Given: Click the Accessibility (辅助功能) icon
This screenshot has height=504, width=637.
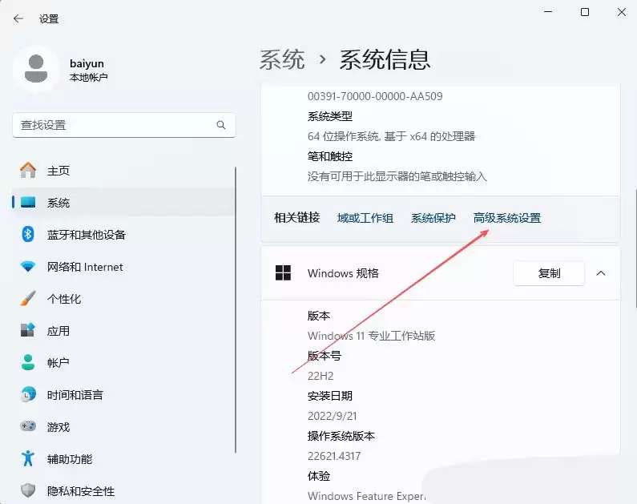Looking at the screenshot, I should pyautogui.click(x=28, y=459).
